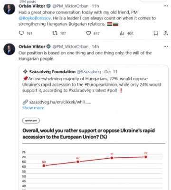Click the verified badge on 11h tweet
The height and width of the screenshot is (190, 171).
click(48, 6)
